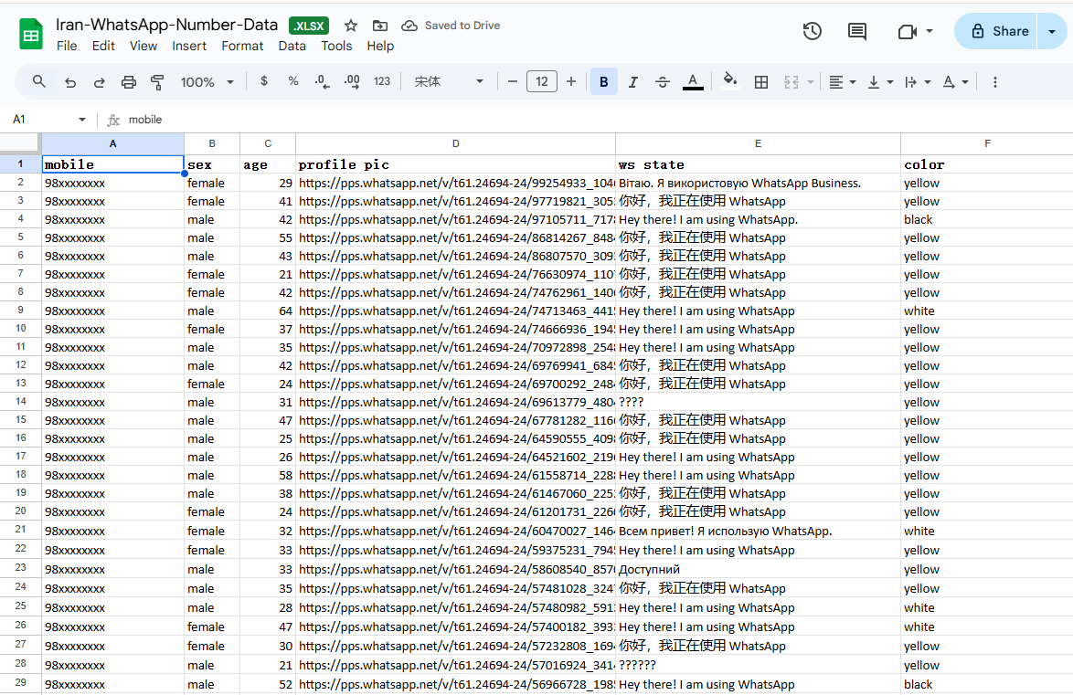Select row 14 header
This screenshot has height=695, width=1073.
pyautogui.click(x=20, y=402)
